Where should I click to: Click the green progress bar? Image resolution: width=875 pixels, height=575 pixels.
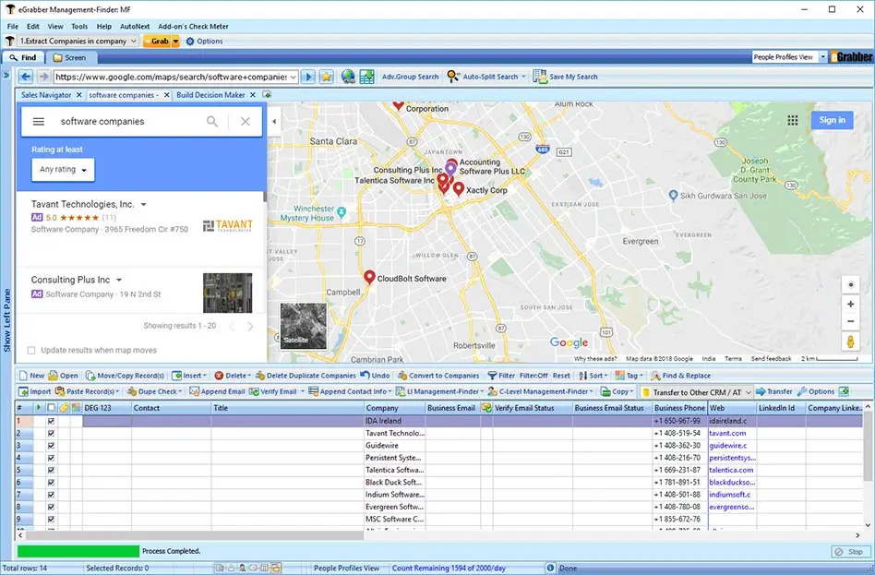tap(78, 551)
